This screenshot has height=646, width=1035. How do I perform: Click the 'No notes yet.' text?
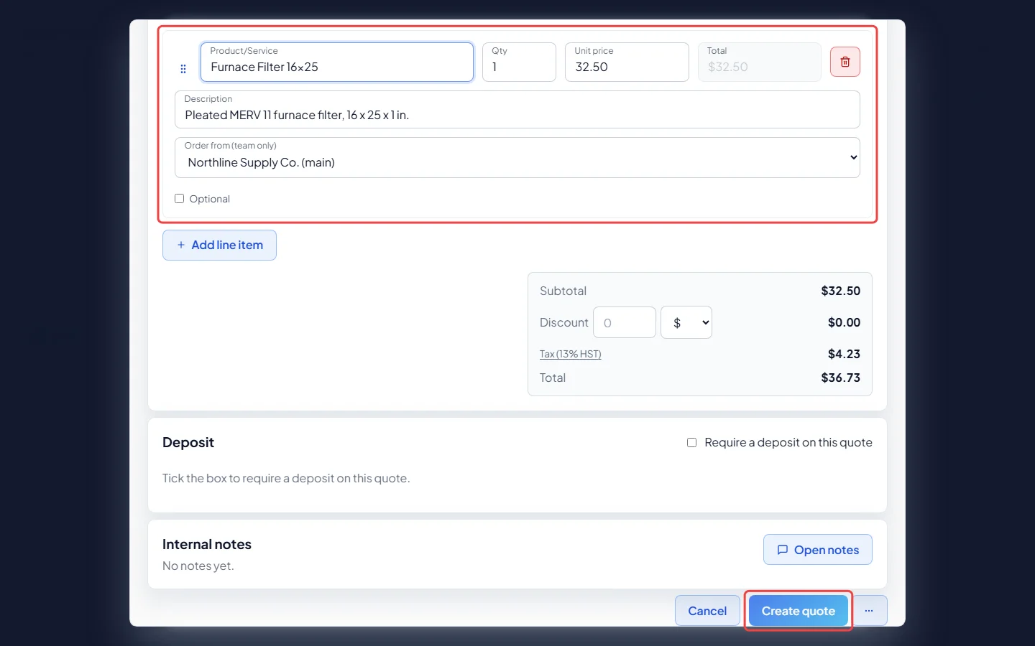198,566
